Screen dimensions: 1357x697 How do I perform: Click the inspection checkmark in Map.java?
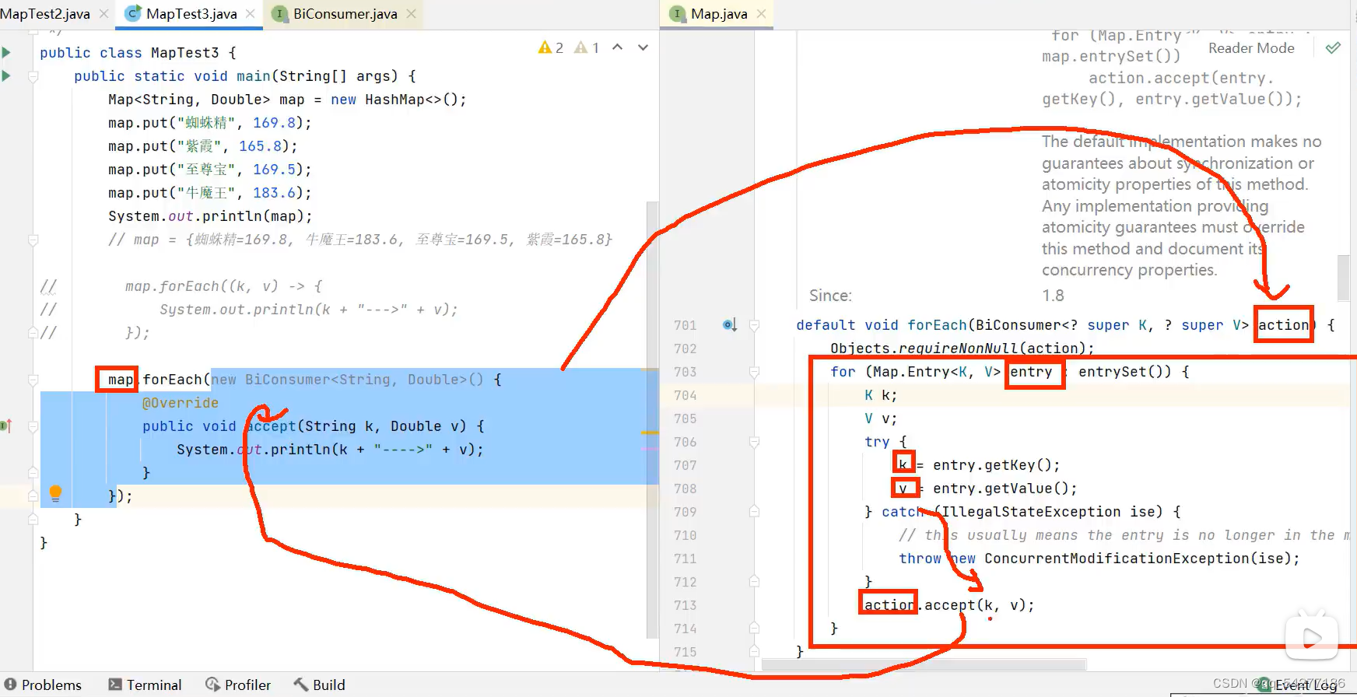pos(1333,48)
